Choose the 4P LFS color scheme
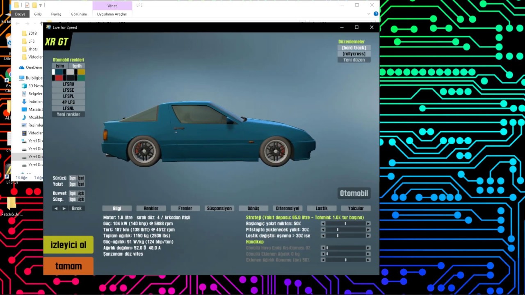 coord(68,102)
